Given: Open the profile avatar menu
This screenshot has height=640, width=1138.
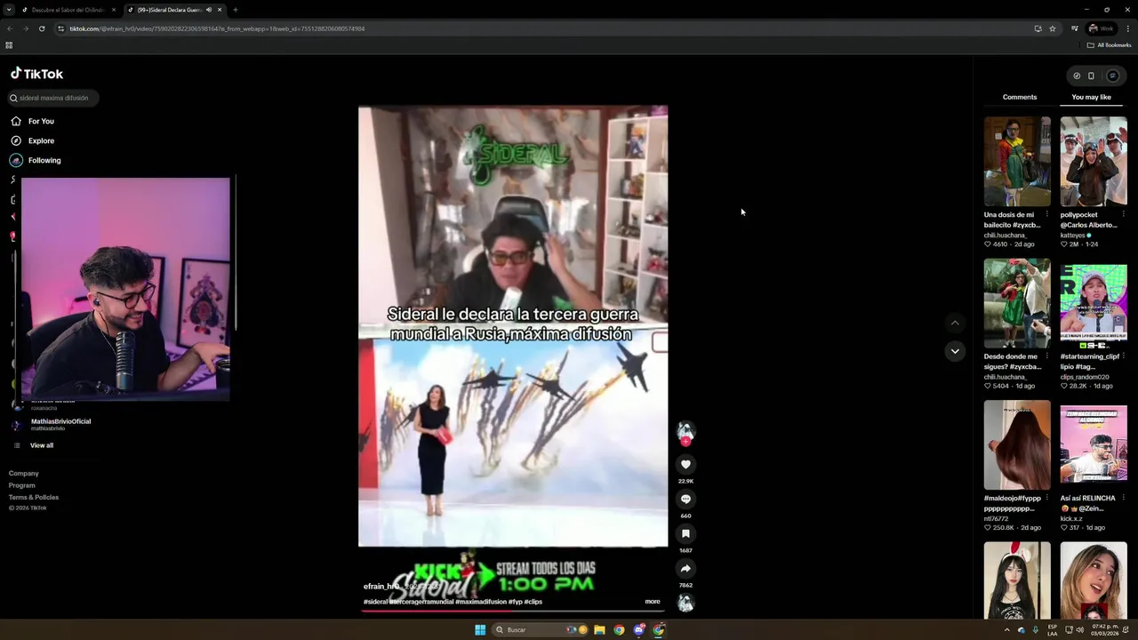Looking at the screenshot, I should pyautogui.click(x=1112, y=76).
